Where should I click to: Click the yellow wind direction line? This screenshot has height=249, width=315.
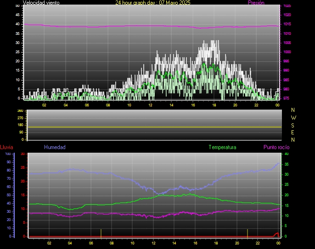(154, 127)
